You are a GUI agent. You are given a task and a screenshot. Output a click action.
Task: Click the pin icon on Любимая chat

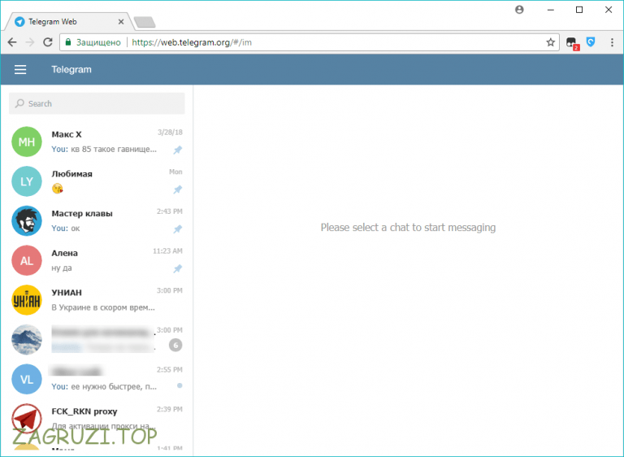coord(177,189)
